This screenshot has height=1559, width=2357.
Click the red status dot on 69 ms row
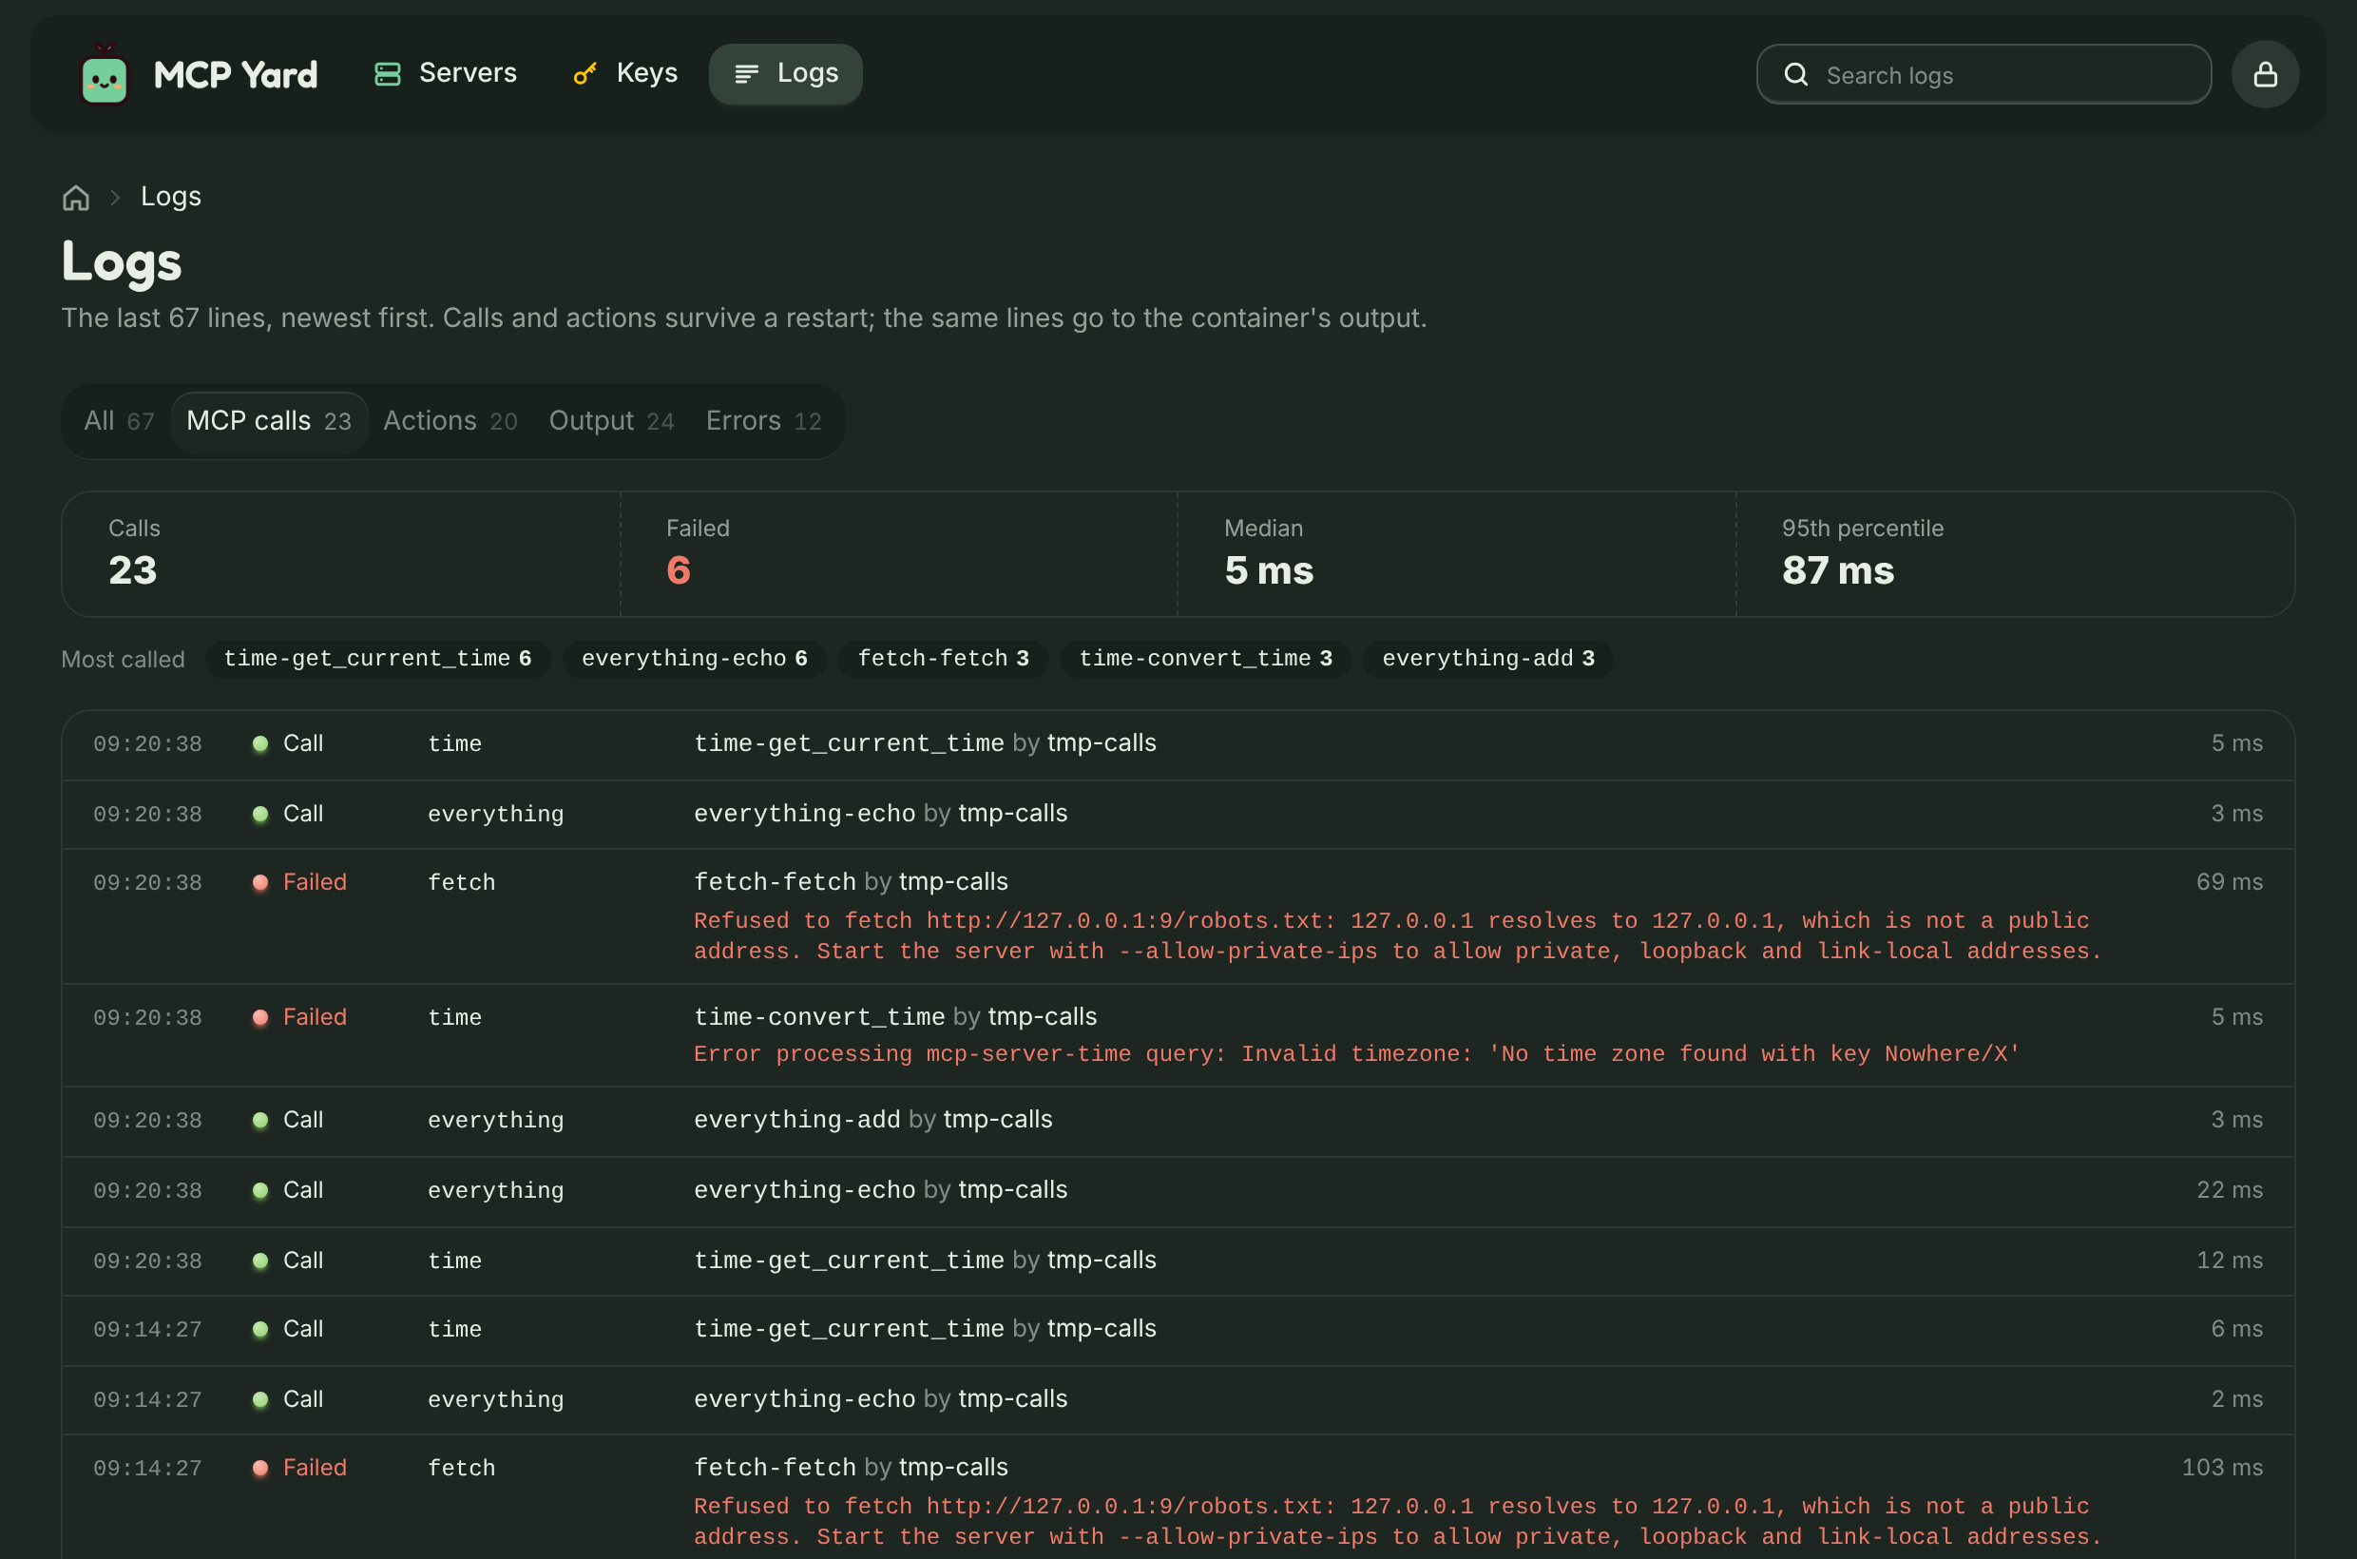260,883
